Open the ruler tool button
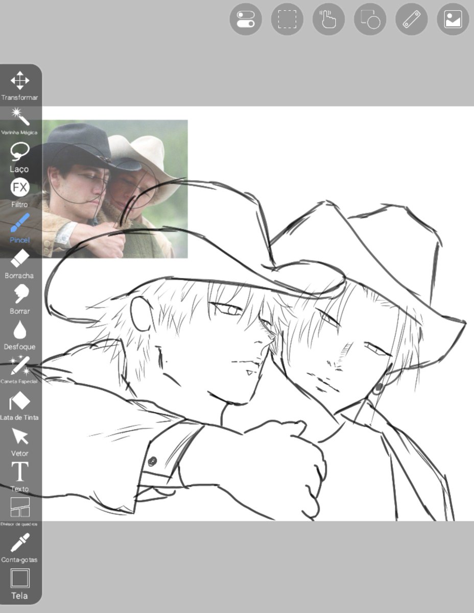 [x=412, y=19]
